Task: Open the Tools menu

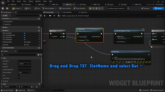Action: click(45, 1)
